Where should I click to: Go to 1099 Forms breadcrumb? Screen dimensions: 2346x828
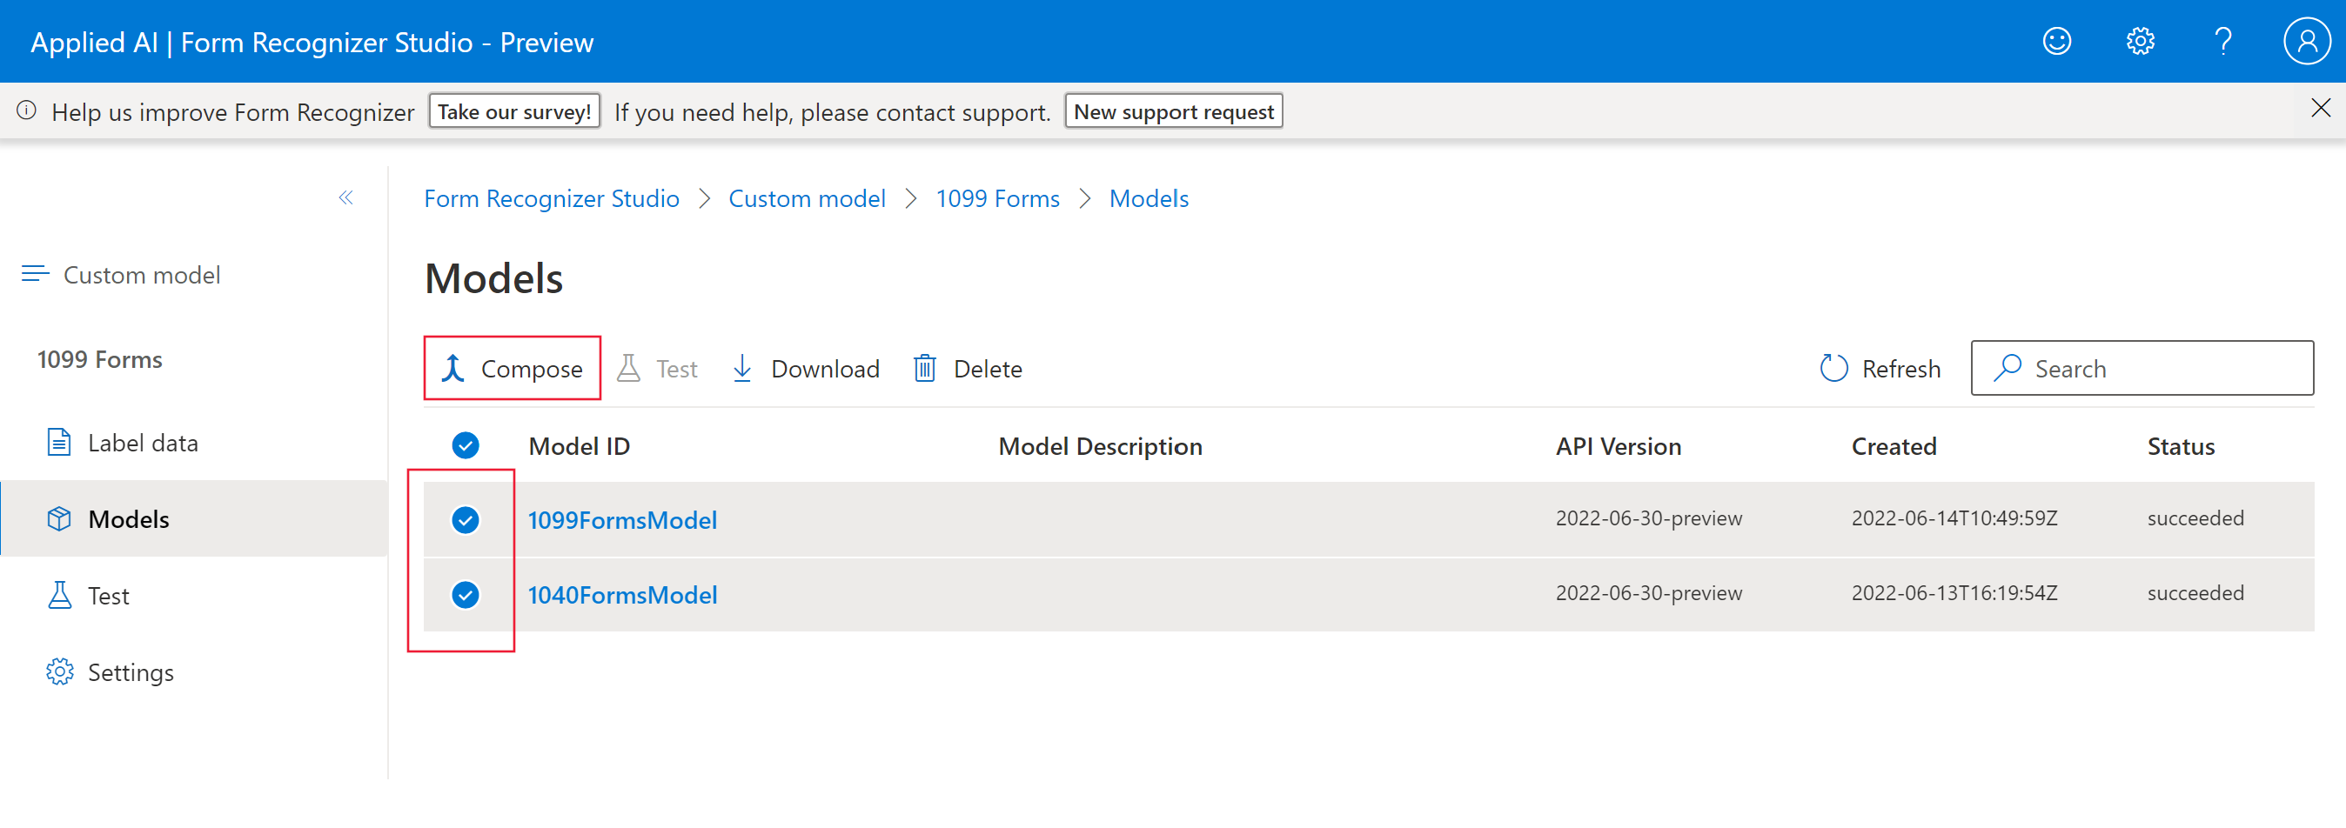[998, 198]
